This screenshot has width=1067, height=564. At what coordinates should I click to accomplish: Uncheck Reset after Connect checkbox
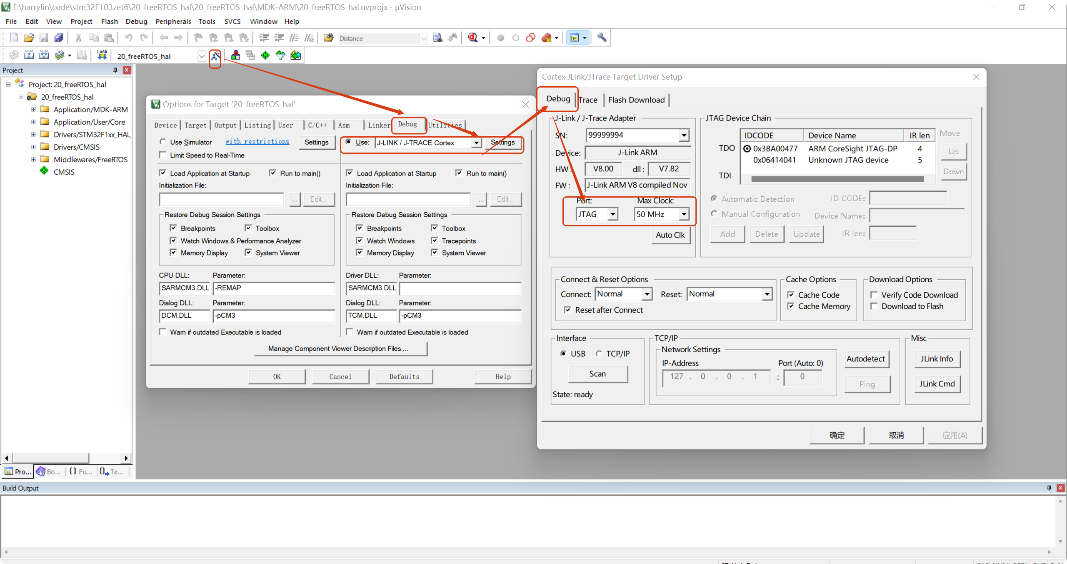[x=567, y=310]
